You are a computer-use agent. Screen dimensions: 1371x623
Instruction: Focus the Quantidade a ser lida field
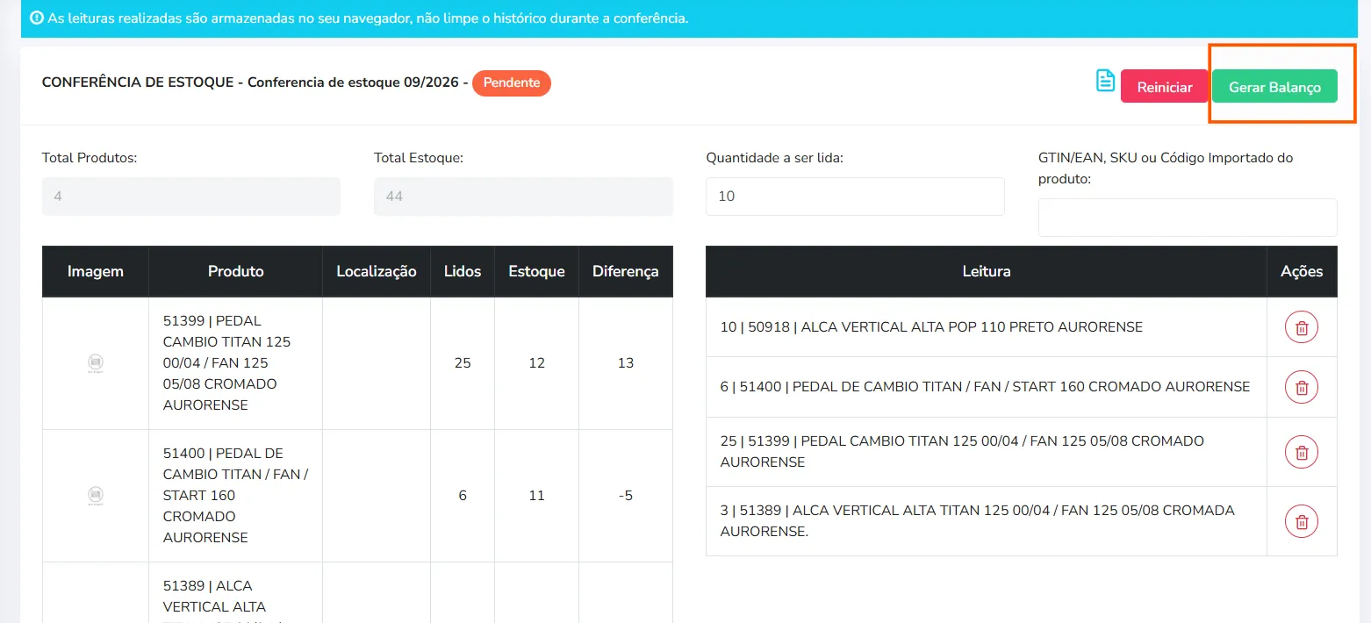pos(855,197)
